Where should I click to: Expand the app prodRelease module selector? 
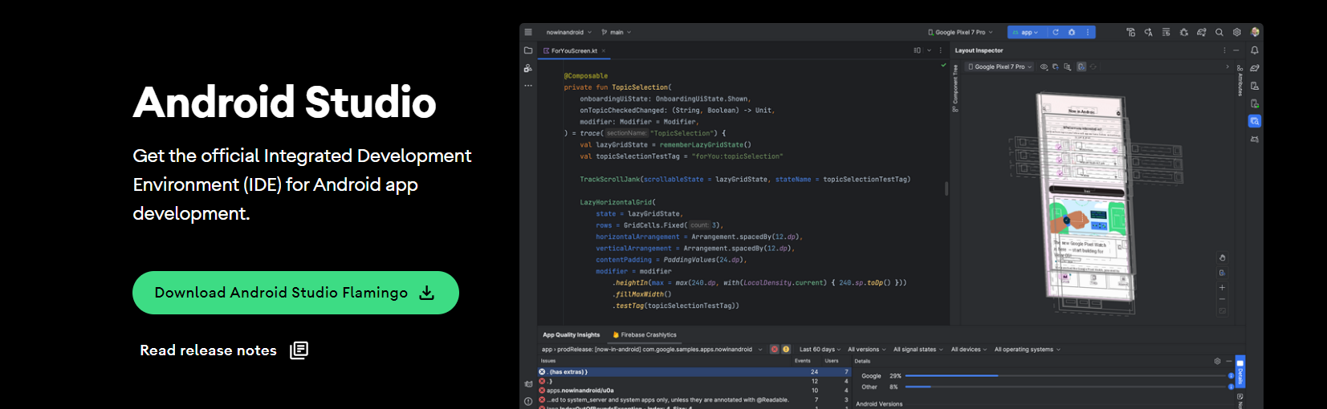point(652,349)
